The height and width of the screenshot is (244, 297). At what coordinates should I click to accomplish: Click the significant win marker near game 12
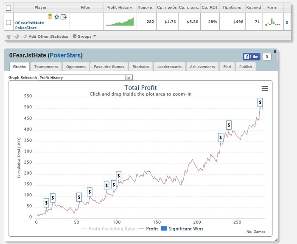(x=46, y=203)
